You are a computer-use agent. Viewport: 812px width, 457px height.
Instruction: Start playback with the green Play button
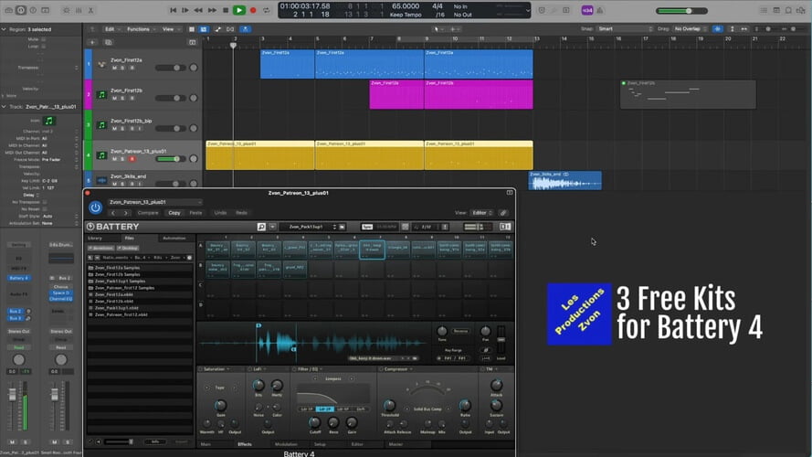[x=238, y=10]
